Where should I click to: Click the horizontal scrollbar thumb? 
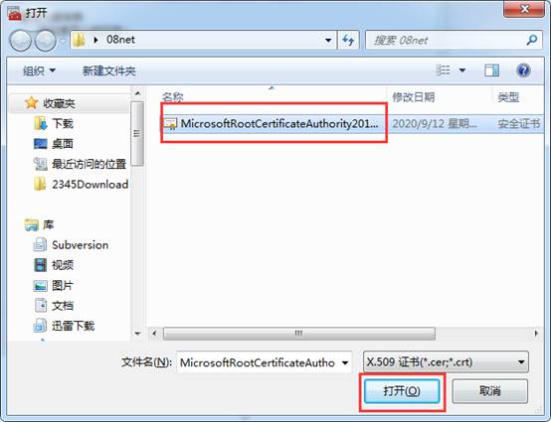[x=299, y=334]
